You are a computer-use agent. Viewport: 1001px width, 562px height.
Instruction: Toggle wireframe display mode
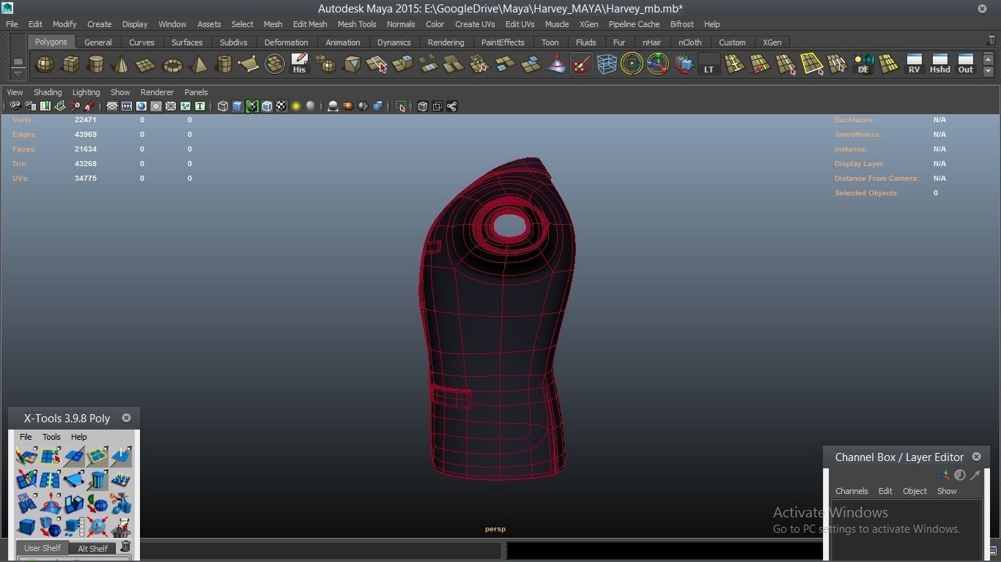[223, 106]
